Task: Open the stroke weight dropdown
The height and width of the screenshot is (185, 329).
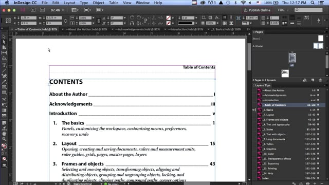Action: click(196, 18)
